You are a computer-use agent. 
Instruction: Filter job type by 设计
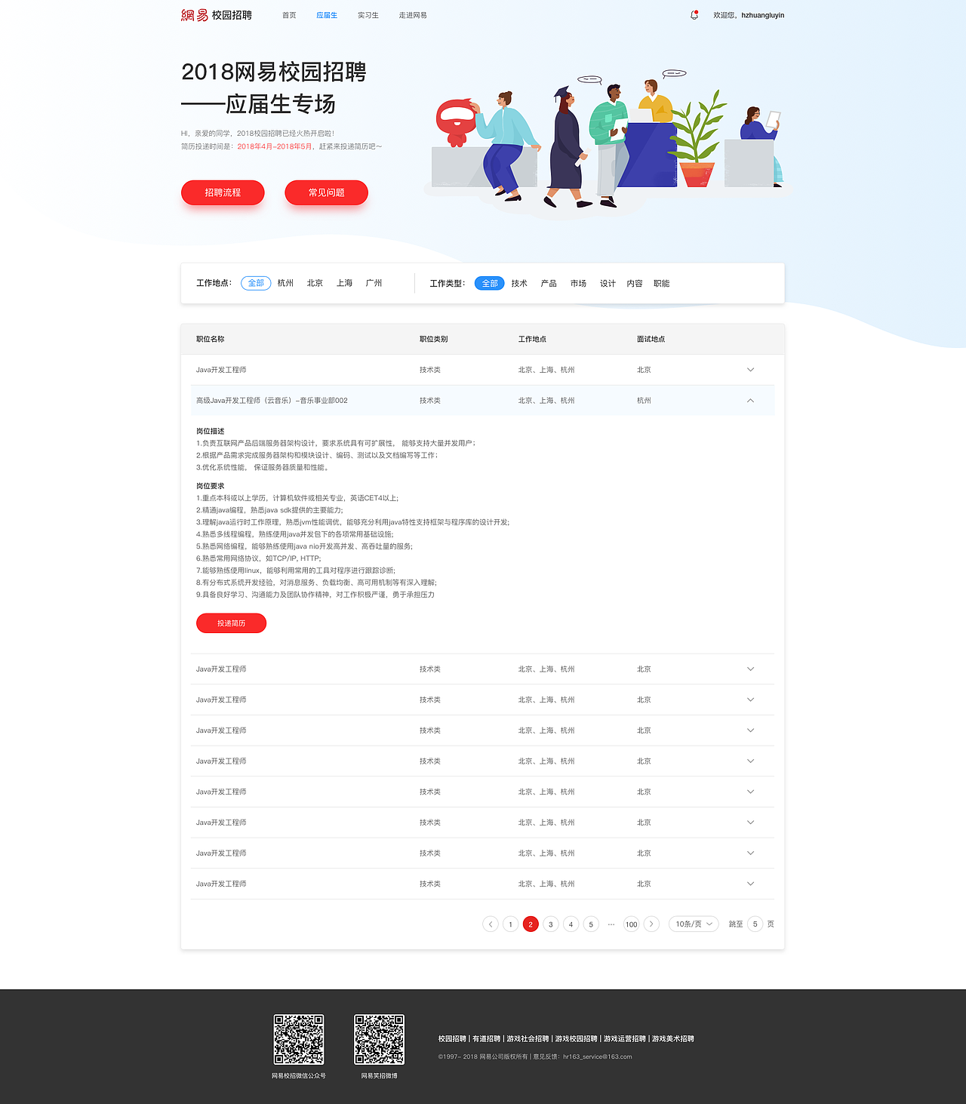coord(608,284)
